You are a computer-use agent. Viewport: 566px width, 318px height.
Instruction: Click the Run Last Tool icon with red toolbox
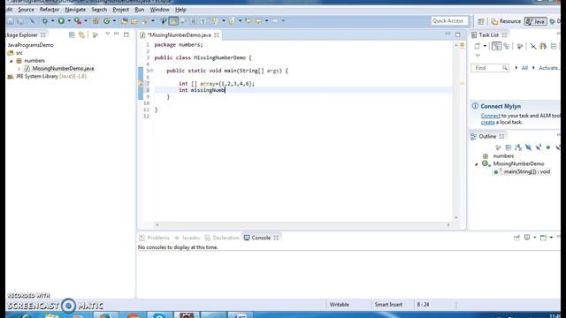coord(77,21)
